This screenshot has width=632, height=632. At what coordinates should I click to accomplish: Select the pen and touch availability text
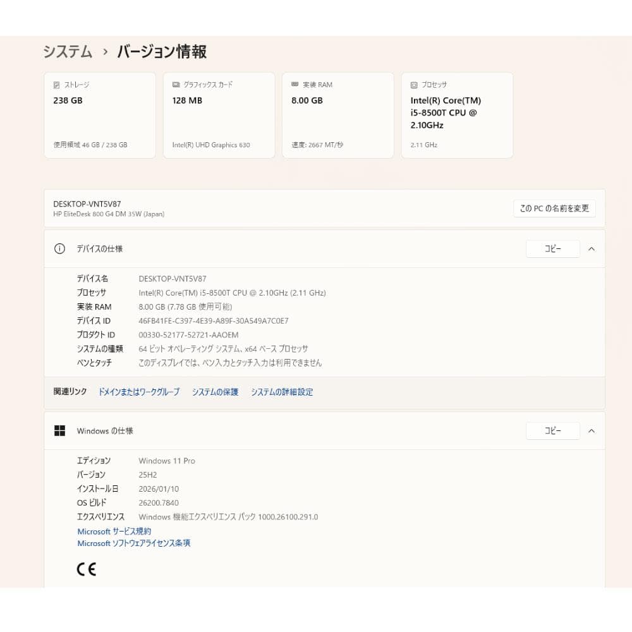tap(230, 363)
